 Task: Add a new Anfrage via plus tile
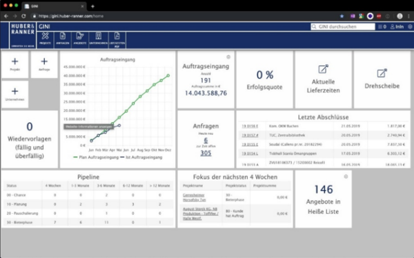44,64
